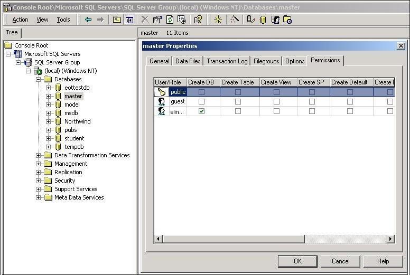Click the Create View column header
Viewport: 410px width, 275px height.
(278, 82)
